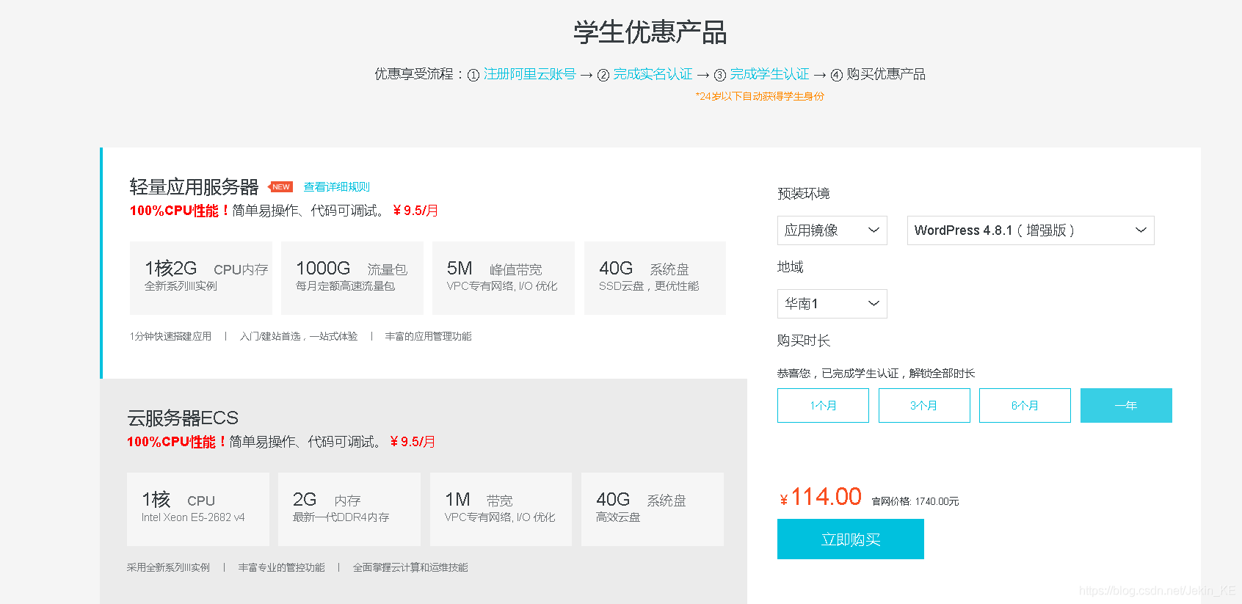Image resolution: width=1242 pixels, height=604 pixels.
Task: Open the 注册阿里云账号 link
Action: tap(529, 74)
